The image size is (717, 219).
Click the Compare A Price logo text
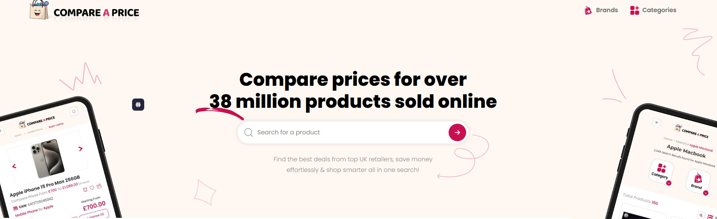(96, 13)
